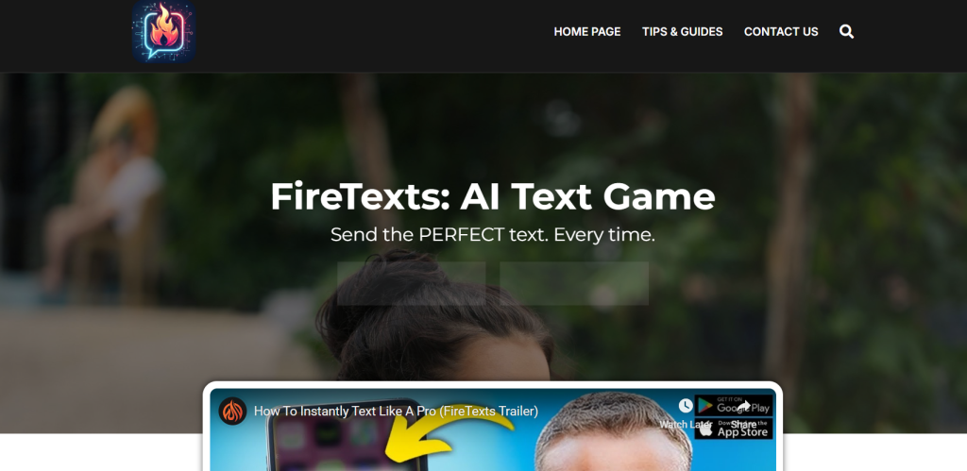Click the right faded hero button

click(x=574, y=283)
